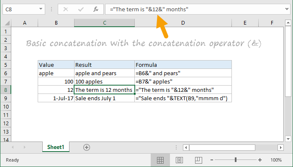Select column C header
293x167 pixels.
tap(104, 23)
